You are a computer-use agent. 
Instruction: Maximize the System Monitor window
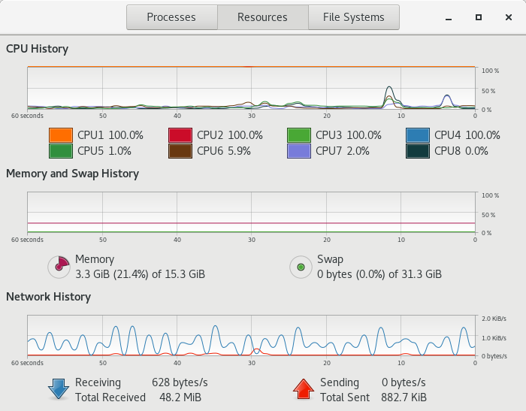tap(479, 17)
